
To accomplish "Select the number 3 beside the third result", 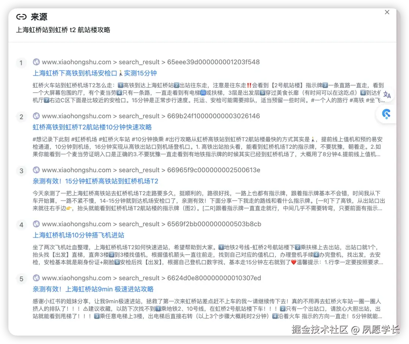I will 21,171.
